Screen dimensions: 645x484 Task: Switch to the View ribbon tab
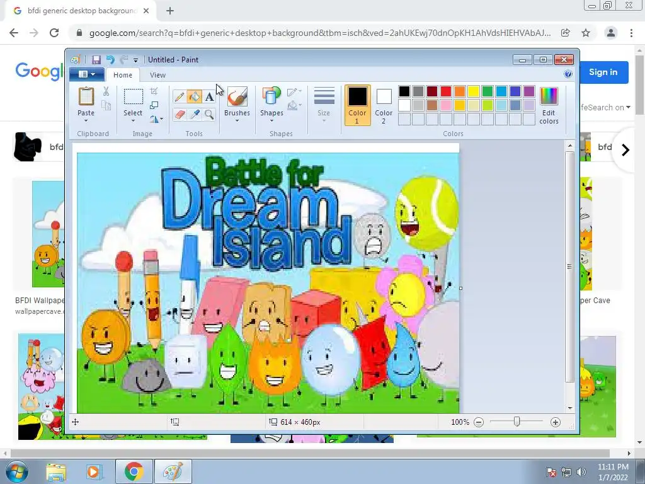(157, 75)
